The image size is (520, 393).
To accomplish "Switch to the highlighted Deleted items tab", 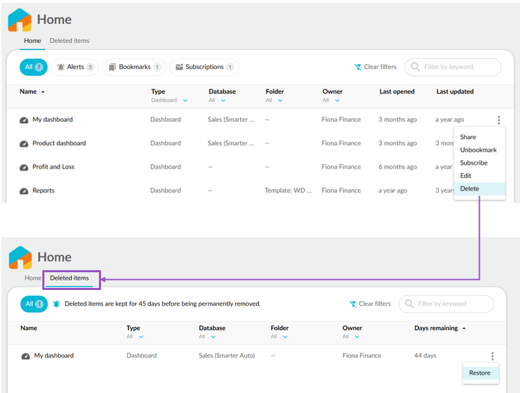I will (x=70, y=278).
